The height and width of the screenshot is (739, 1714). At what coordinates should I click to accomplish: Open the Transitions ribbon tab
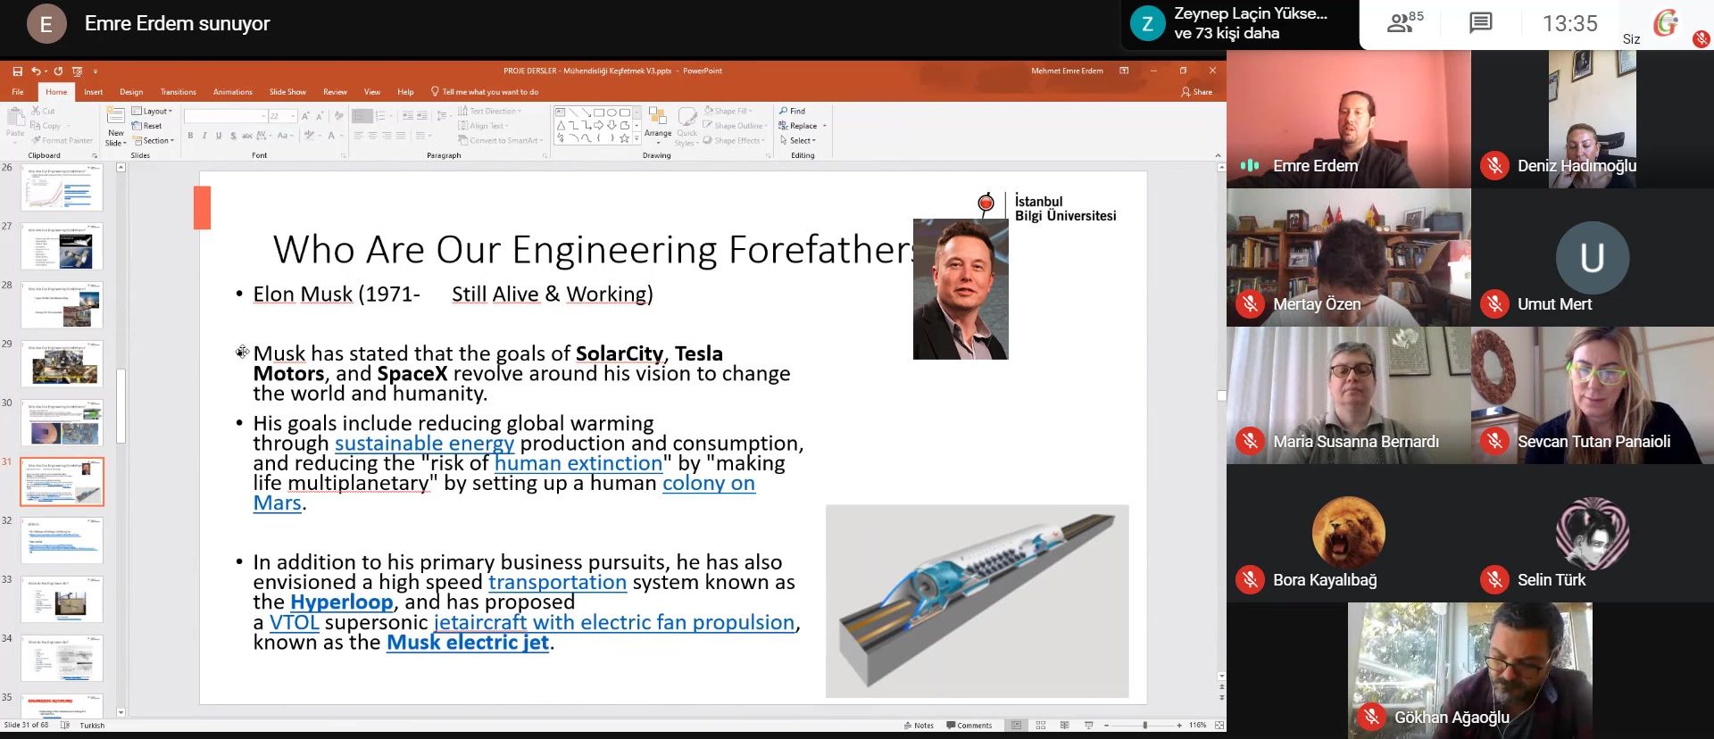178,92
